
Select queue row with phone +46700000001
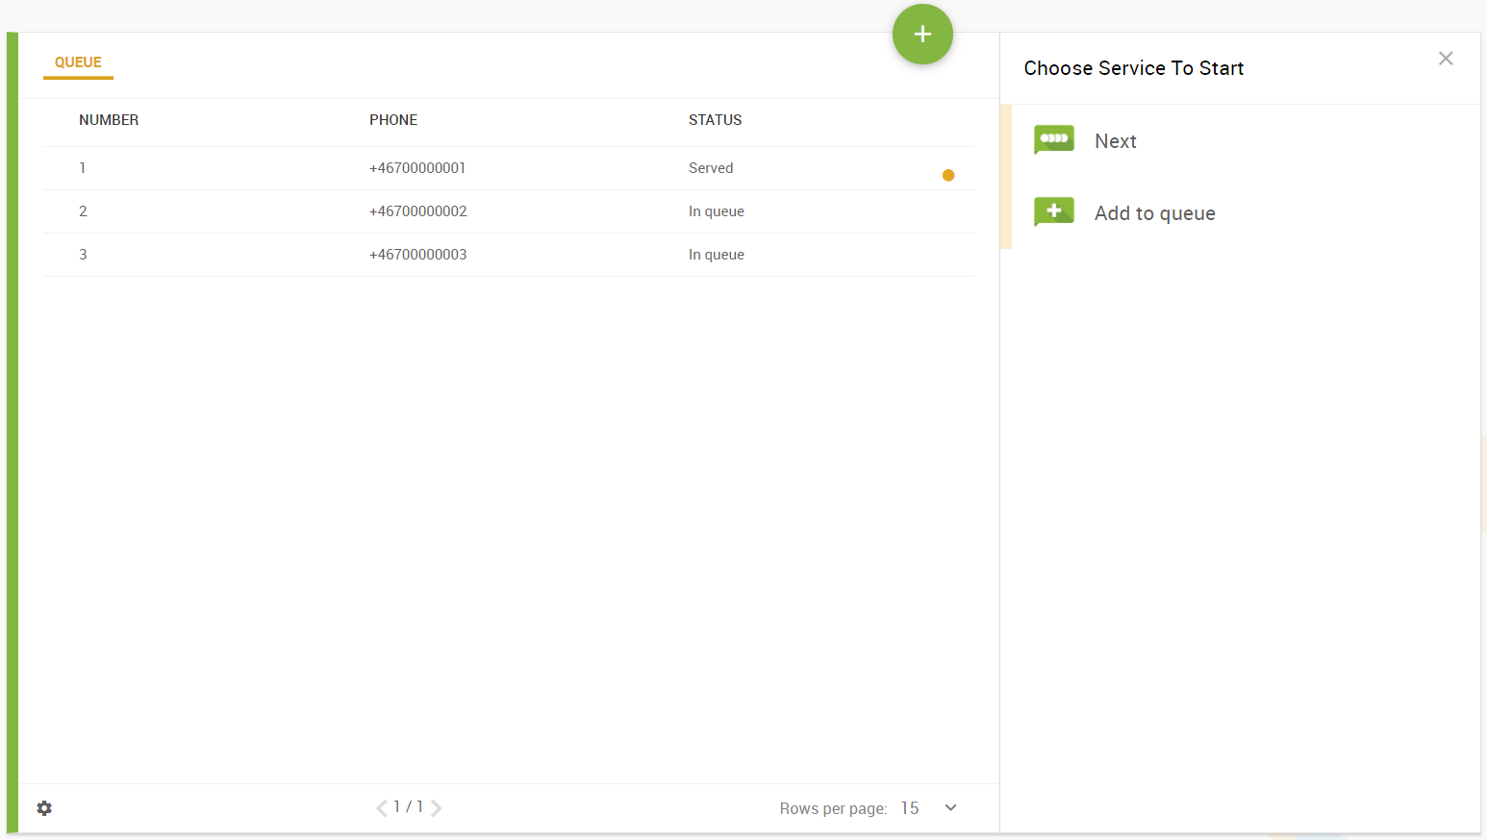click(x=417, y=168)
